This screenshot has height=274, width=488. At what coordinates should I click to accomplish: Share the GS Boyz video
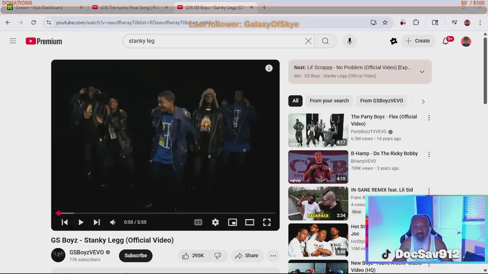coord(247,256)
